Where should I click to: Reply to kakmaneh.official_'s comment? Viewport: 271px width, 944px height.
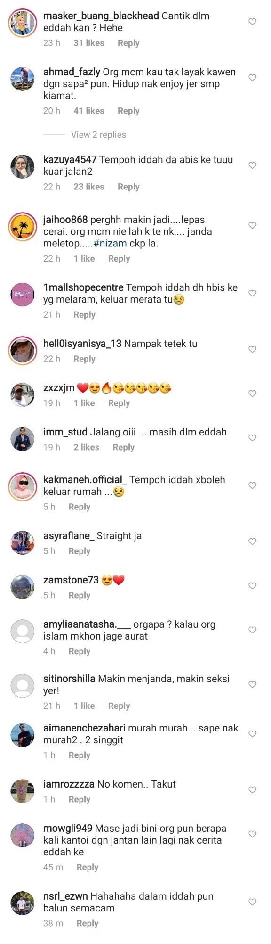click(x=79, y=507)
